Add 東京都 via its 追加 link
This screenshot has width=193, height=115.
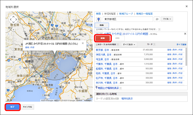coord(169,50)
